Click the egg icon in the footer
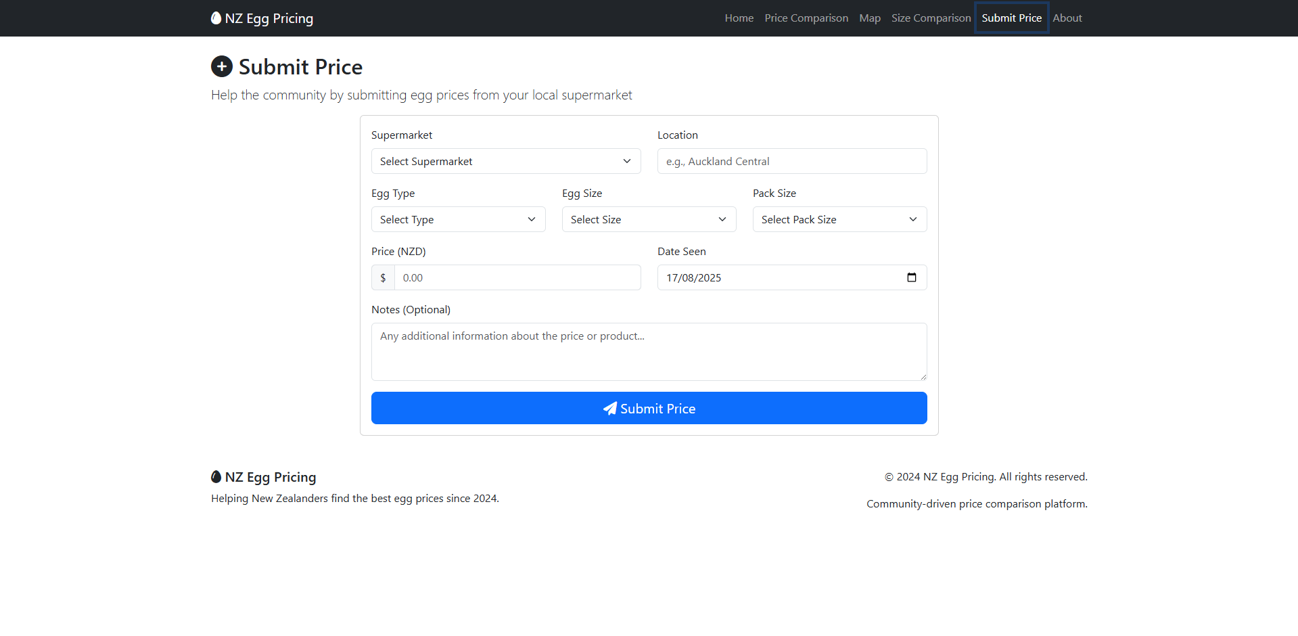 (x=216, y=477)
